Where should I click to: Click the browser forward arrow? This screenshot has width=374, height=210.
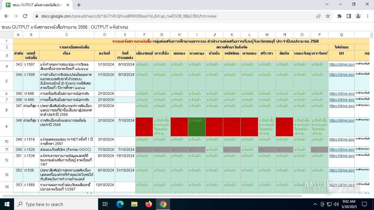tap(16, 16)
